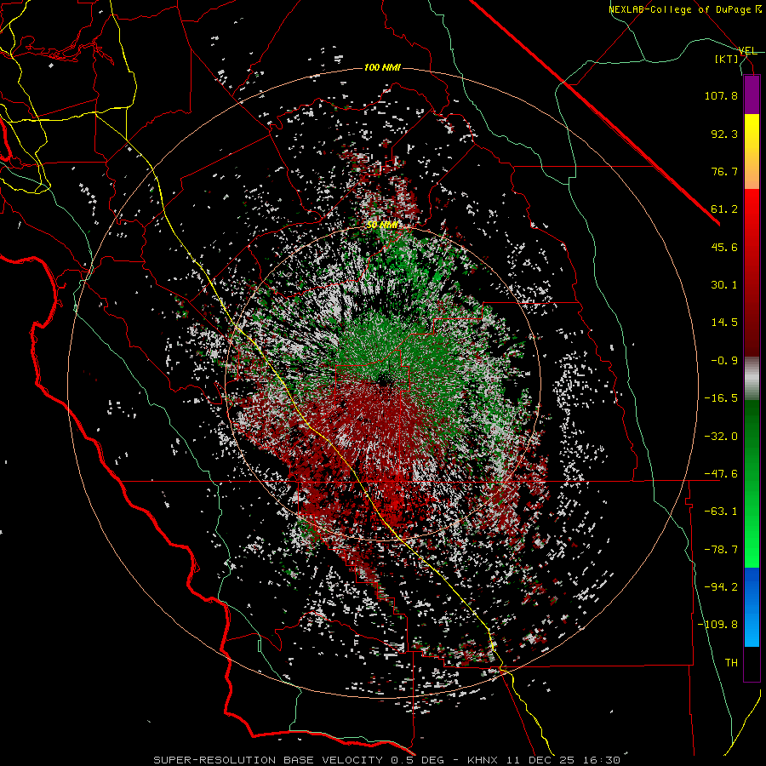The image size is (766, 766).
Task: Click the purple segment of the color bar
Action: click(752, 94)
